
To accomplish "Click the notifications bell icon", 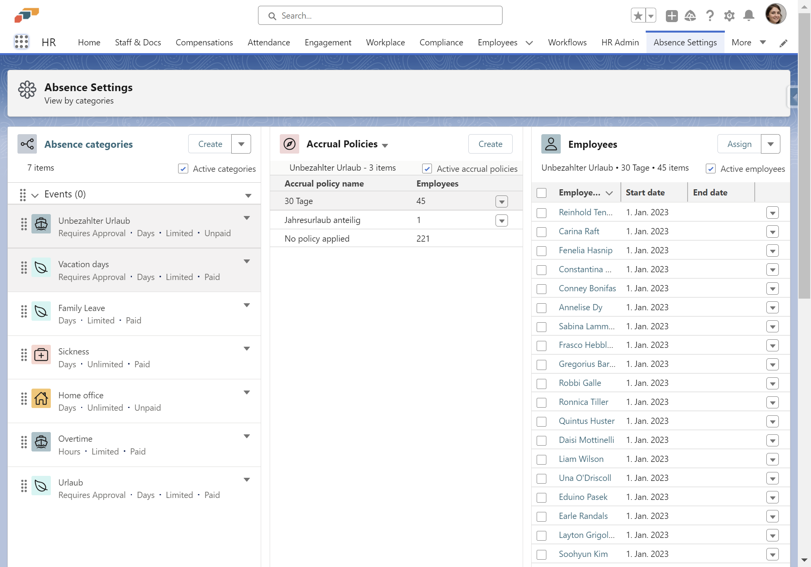I will coord(749,16).
